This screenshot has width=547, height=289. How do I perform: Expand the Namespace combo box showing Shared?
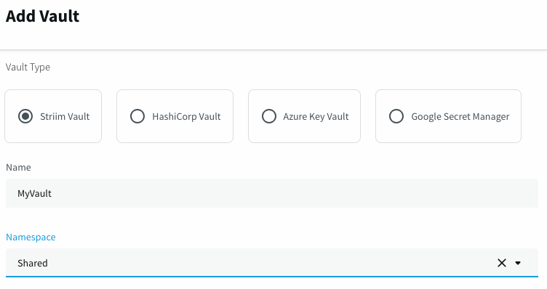point(272,263)
